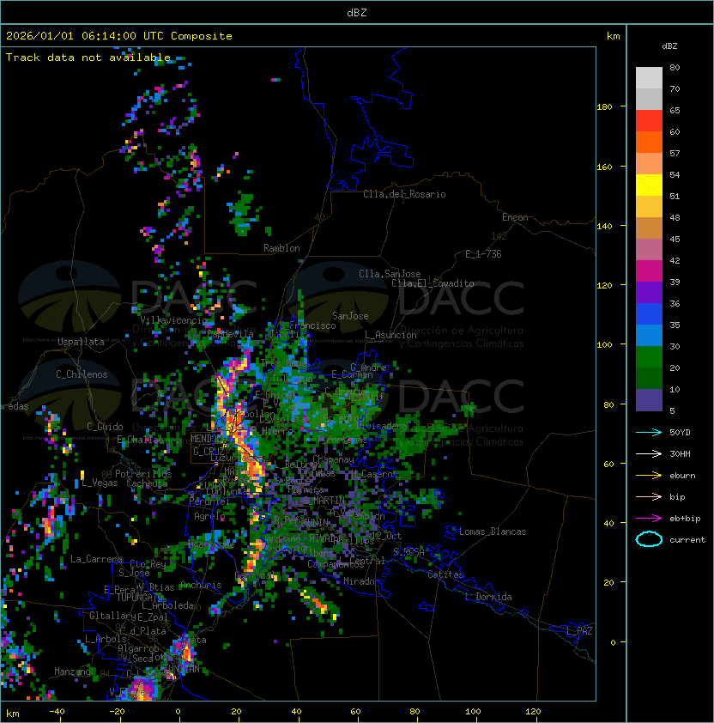Pick the magenta 42 dBZ color swatch
The width and height of the screenshot is (714, 723).
(649, 270)
